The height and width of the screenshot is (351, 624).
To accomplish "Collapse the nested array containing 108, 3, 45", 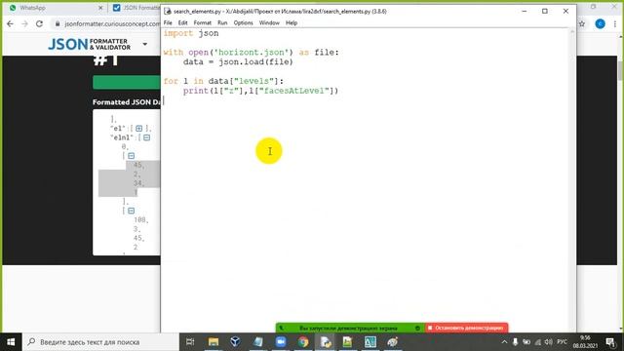I will pyautogui.click(x=132, y=211).
